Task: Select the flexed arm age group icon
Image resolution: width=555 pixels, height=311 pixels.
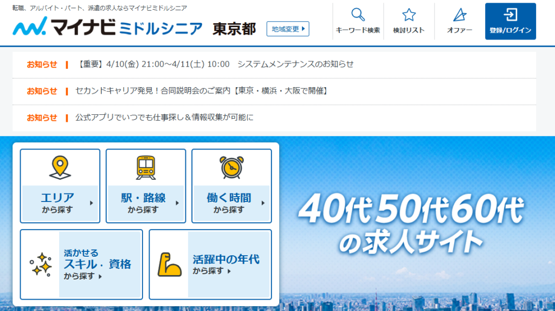Action: point(169,264)
